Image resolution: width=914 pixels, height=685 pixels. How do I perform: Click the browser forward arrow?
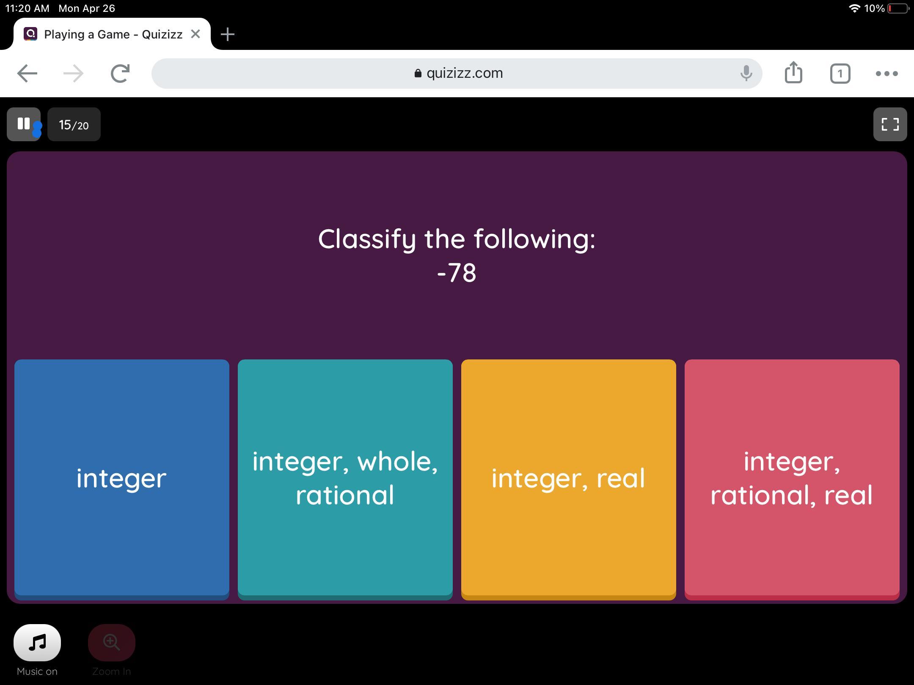pyautogui.click(x=74, y=74)
